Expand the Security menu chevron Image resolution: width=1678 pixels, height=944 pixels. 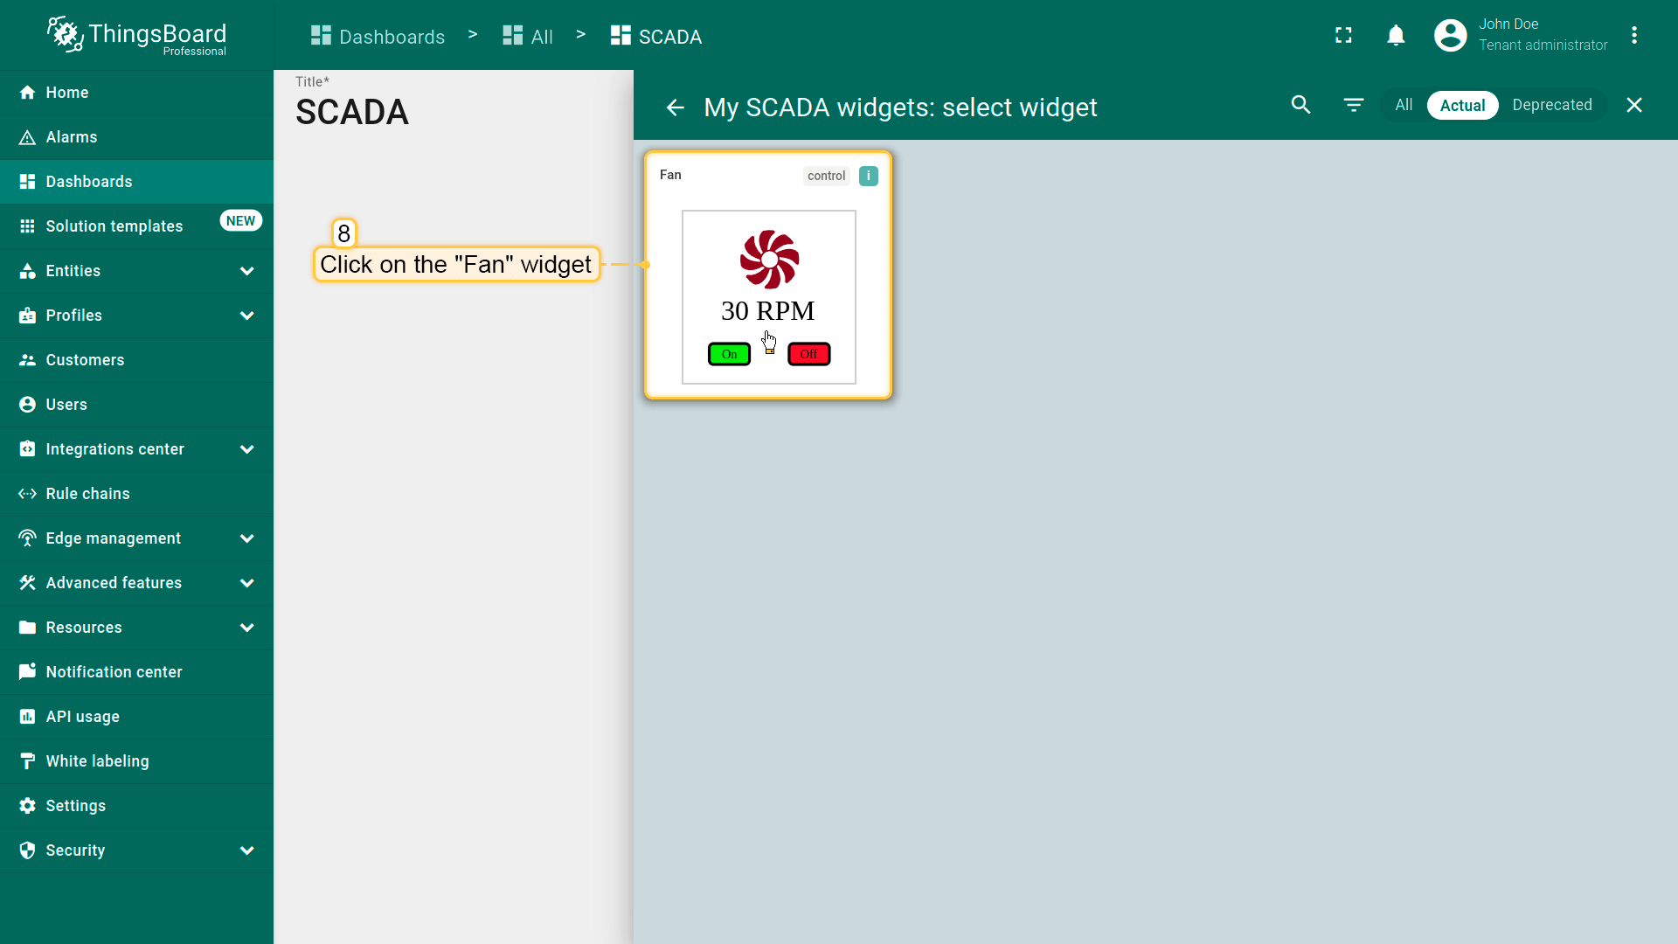[247, 850]
